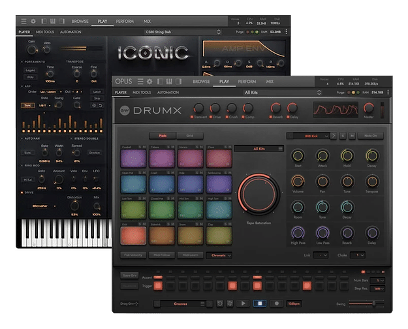Click the loop sync icon beside play
The height and width of the screenshot is (329, 408).
pyautogui.click(x=230, y=304)
